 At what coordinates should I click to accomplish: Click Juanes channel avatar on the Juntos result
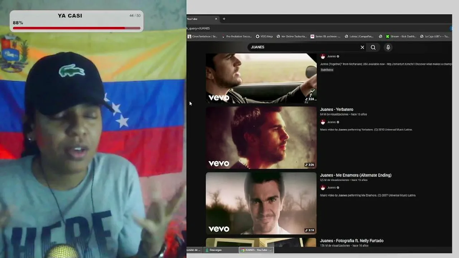pos(323,57)
